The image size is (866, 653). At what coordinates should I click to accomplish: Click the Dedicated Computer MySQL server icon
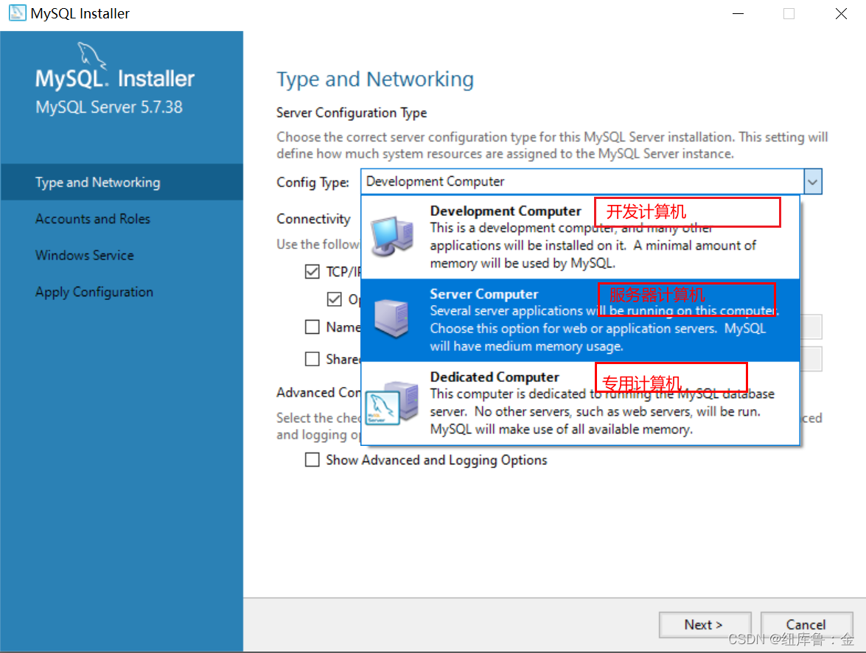pos(391,402)
